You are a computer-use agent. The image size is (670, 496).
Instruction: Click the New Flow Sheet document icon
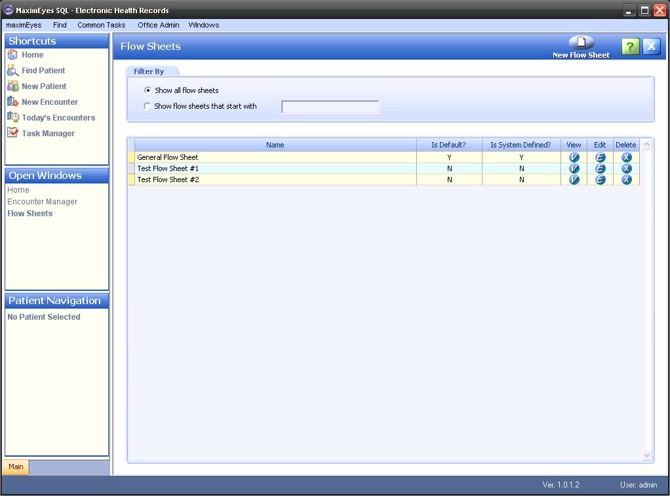tap(581, 43)
